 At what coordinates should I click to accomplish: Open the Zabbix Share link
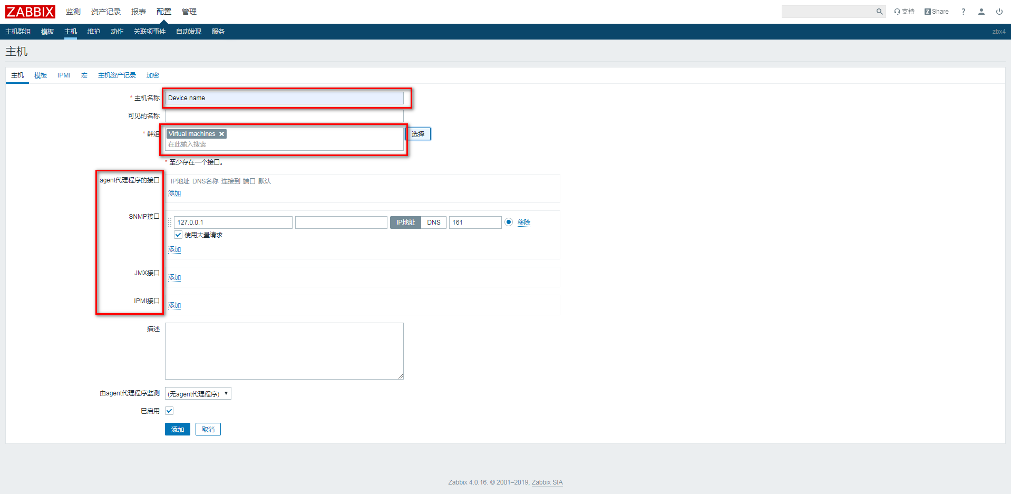point(937,12)
